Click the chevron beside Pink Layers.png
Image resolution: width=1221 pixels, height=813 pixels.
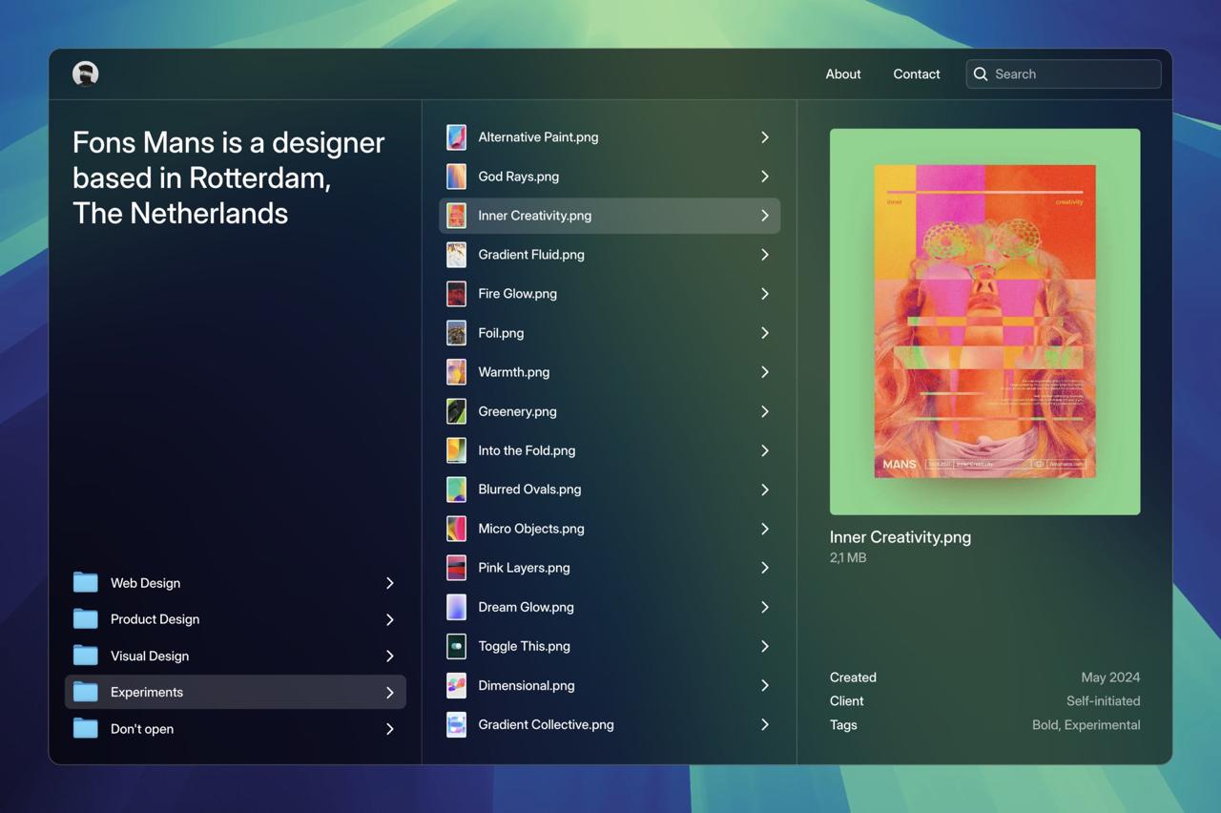click(764, 568)
